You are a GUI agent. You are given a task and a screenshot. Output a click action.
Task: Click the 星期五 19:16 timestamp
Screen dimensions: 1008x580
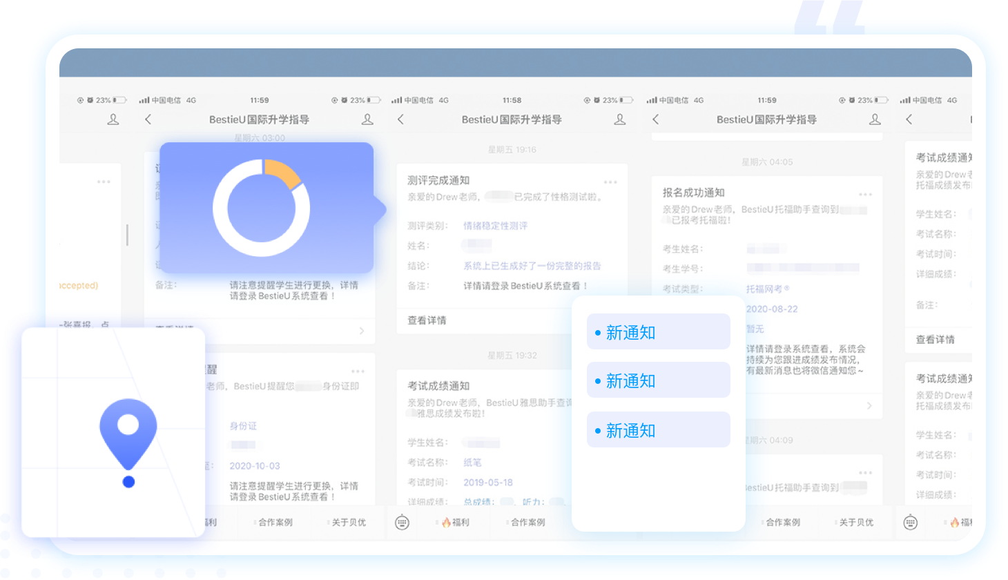click(x=512, y=150)
